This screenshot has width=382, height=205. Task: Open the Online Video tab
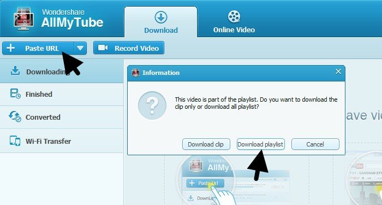click(x=234, y=22)
